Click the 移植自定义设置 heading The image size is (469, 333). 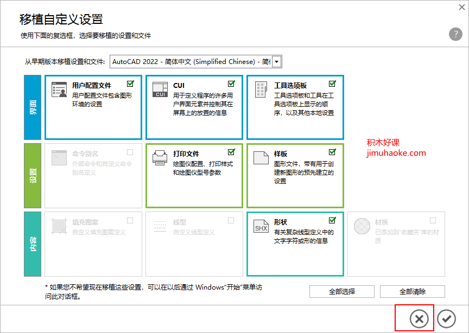(61, 19)
